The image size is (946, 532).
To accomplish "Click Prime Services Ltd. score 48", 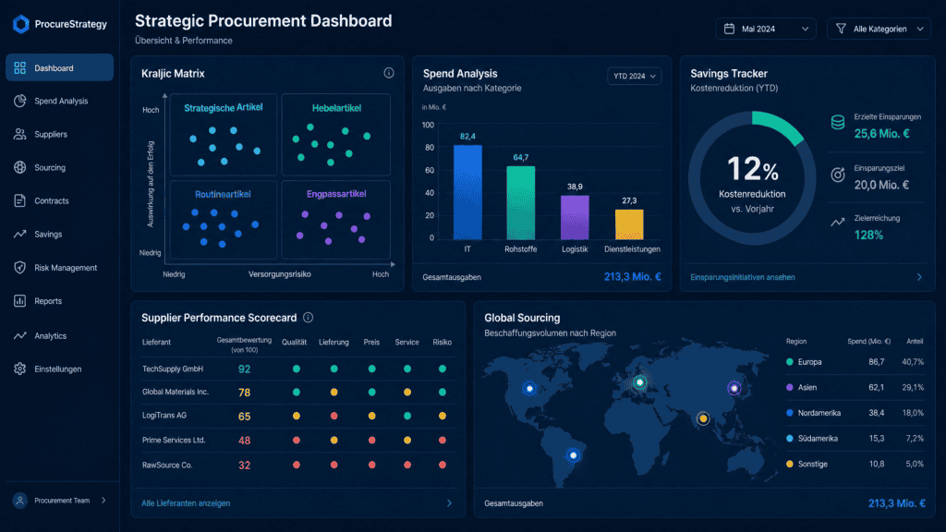I will pyautogui.click(x=244, y=441).
